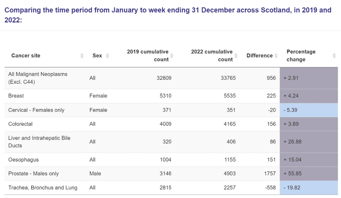
Task: Select Liver and Intrahepatic Bile Ducts row
Action: coord(171,142)
